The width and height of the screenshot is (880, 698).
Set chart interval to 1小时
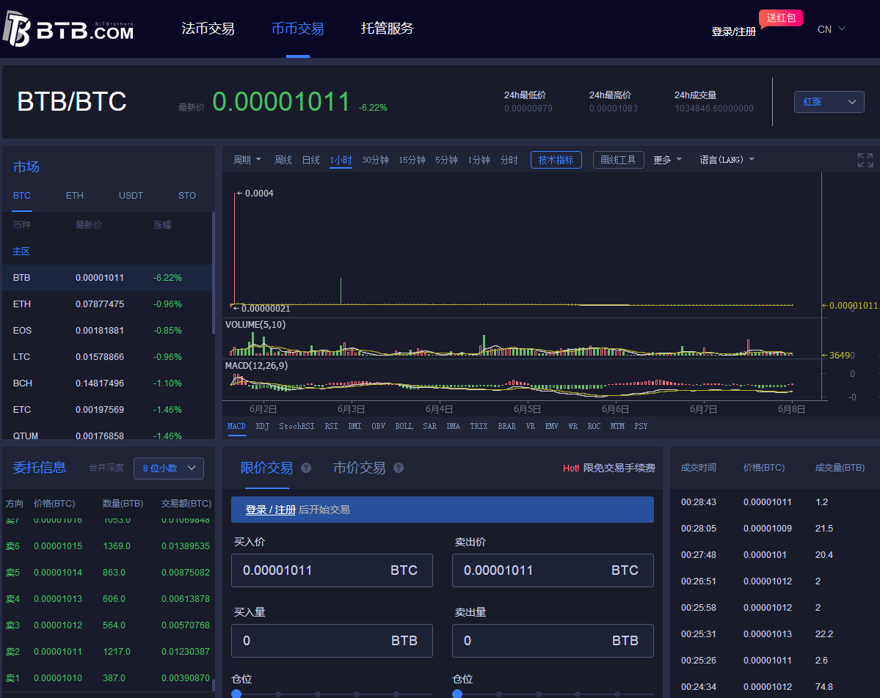tap(341, 160)
